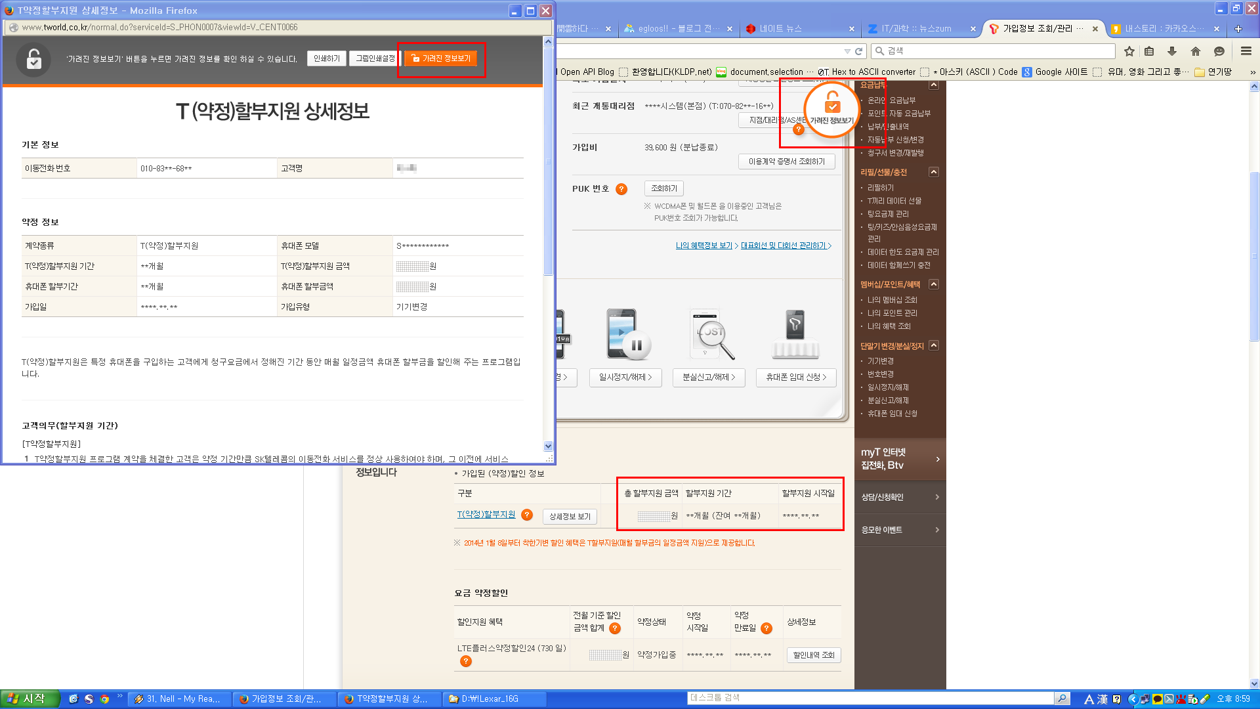Open the 대표회선 및 다회선 관리하기 link
This screenshot has height=709, width=1260.
click(x=783, y=246)
